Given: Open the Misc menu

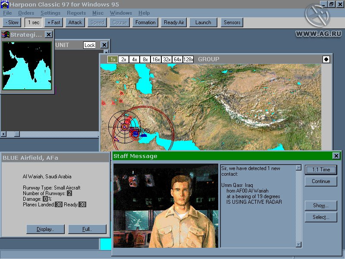Looking at the screenshot, I should pyautogui.click(x=98, y=13).
